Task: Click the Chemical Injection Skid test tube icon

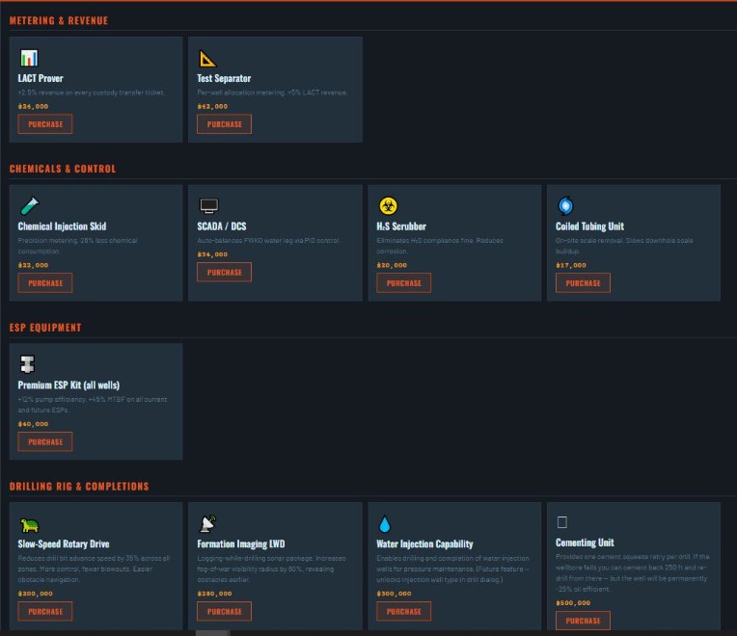Action: tap(29, 206)
